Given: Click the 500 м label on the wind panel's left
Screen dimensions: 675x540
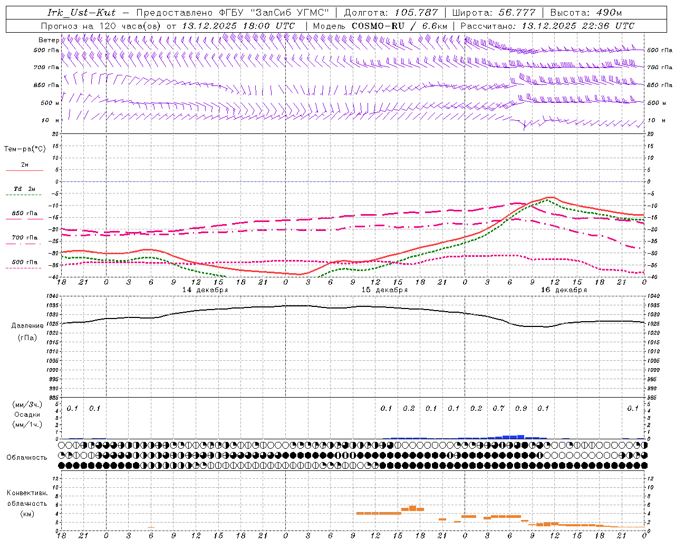Looking at the screenshot, I should coord(50,103).
